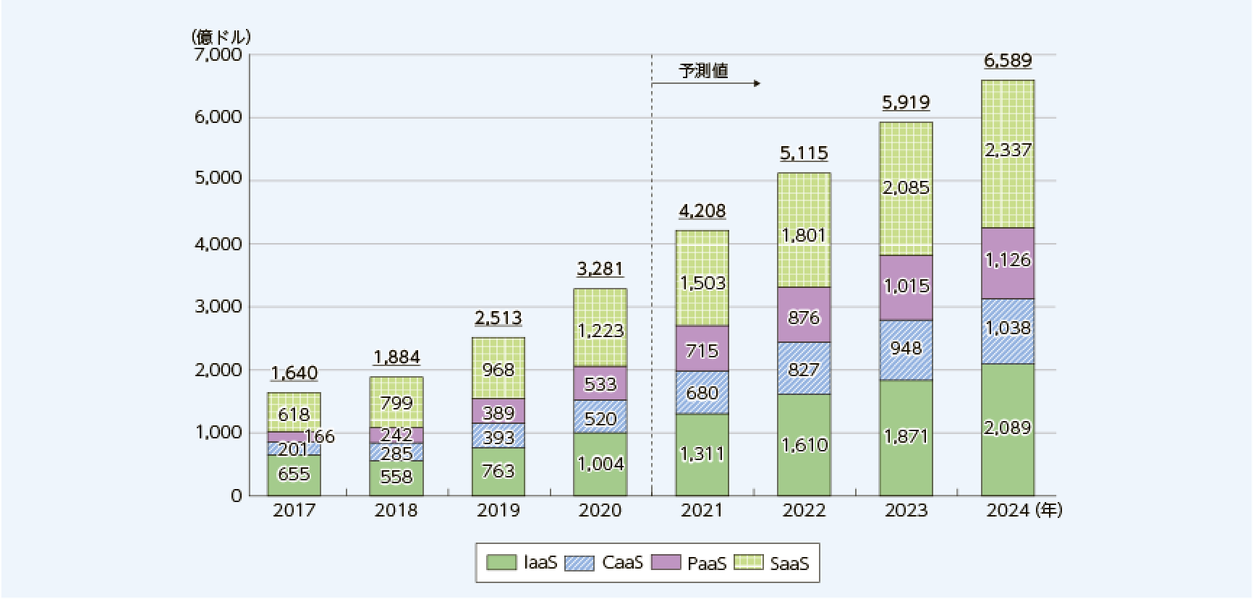
Task: Select the 億ドル unit label
Action: click(x=221, y=36)
